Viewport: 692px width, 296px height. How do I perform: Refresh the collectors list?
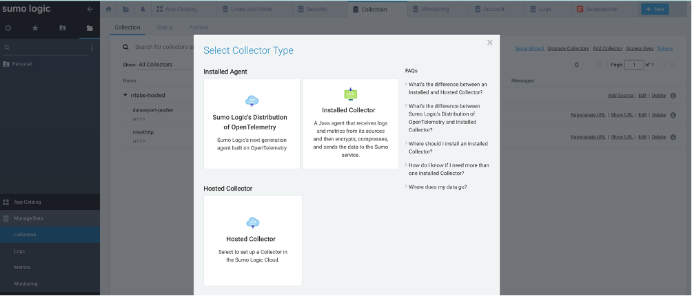pos(577,65)
